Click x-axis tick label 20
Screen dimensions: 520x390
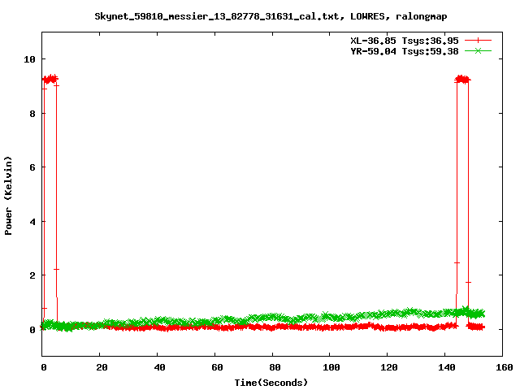(102, 367)
